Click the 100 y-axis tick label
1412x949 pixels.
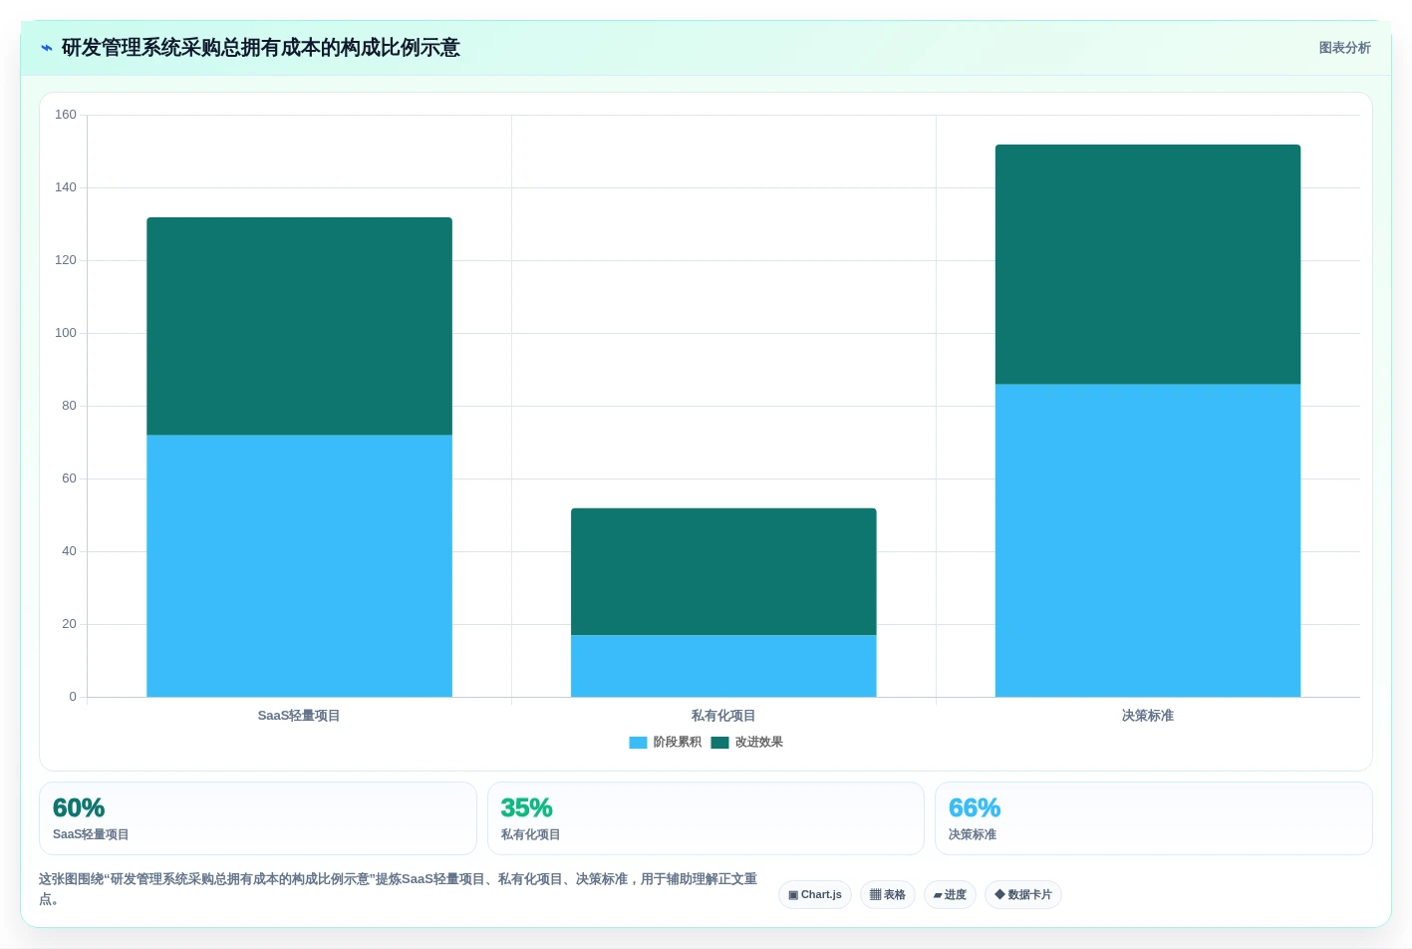[x=66, y=333]
